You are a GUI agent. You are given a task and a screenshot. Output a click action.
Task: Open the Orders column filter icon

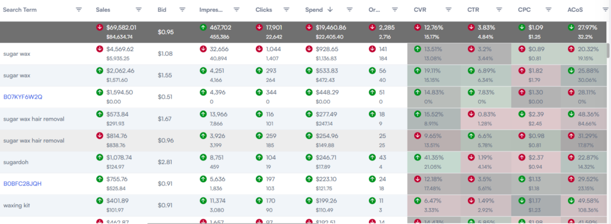pyautogui.click(x=395, y=10)
